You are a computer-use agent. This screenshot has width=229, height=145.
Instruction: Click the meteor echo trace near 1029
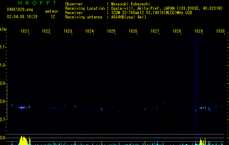(203, 108)
